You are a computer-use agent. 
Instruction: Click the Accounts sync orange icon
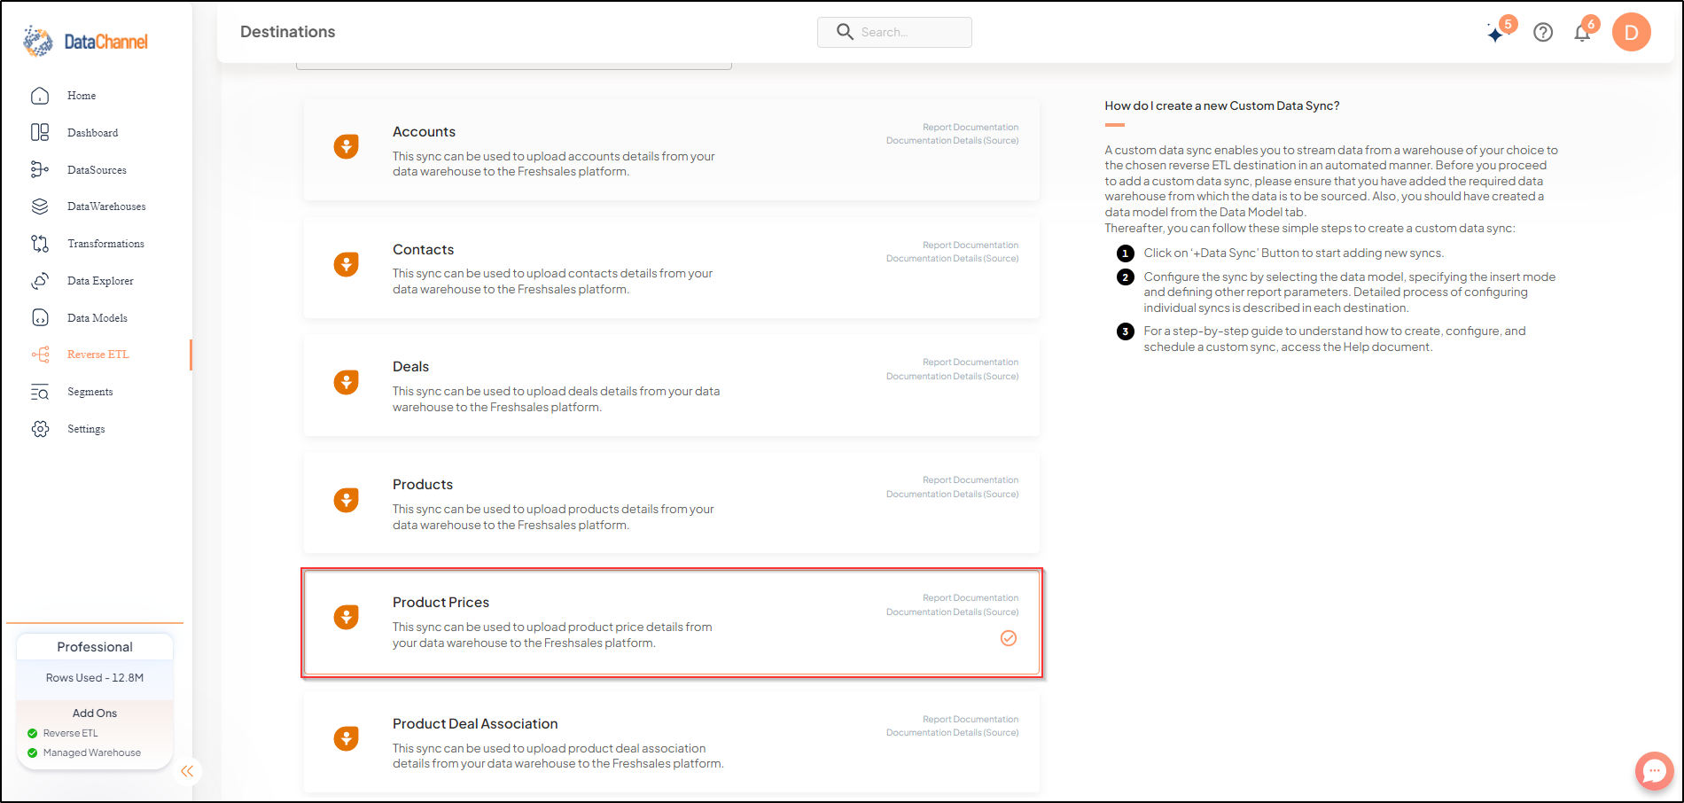click(347, 146)
